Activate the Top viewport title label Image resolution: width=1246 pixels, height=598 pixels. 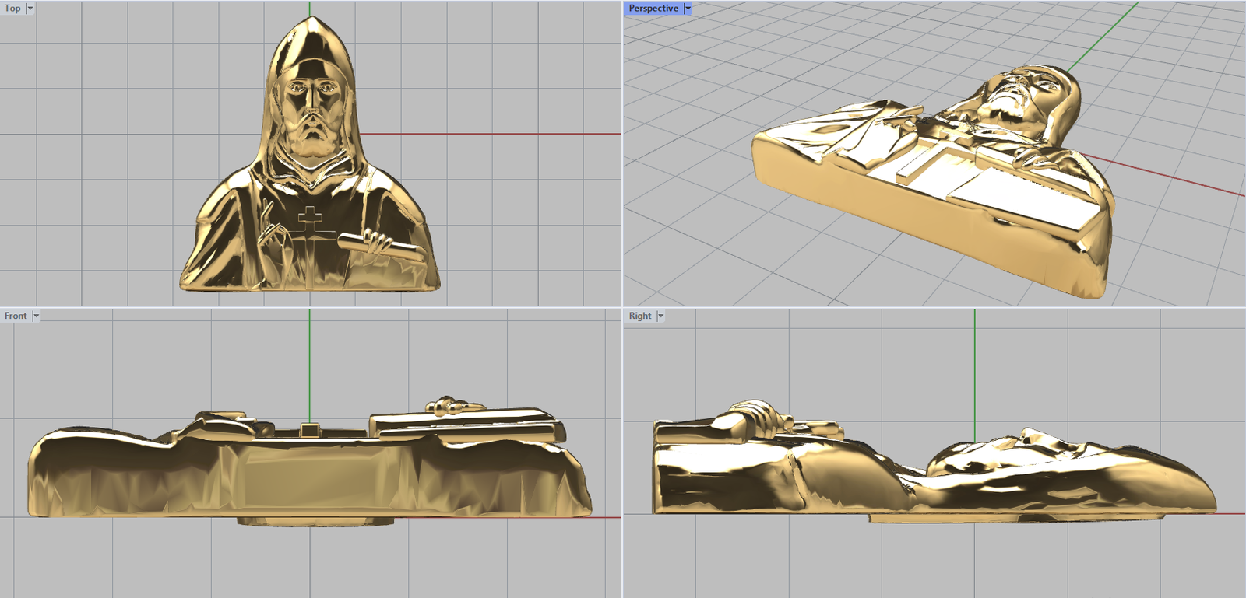point(12,9)
